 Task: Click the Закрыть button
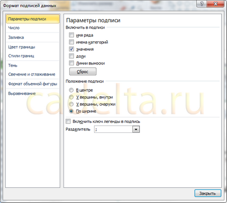point(208,194)
